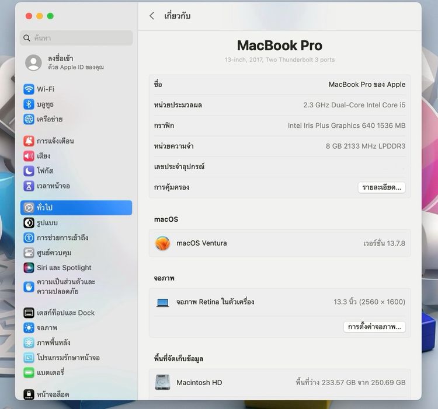Open Screen Saver (โปรแกรมรักษาหน้าจอ) icon
Viewport: 438px width, 409px height.
click(x=29, y=358)
